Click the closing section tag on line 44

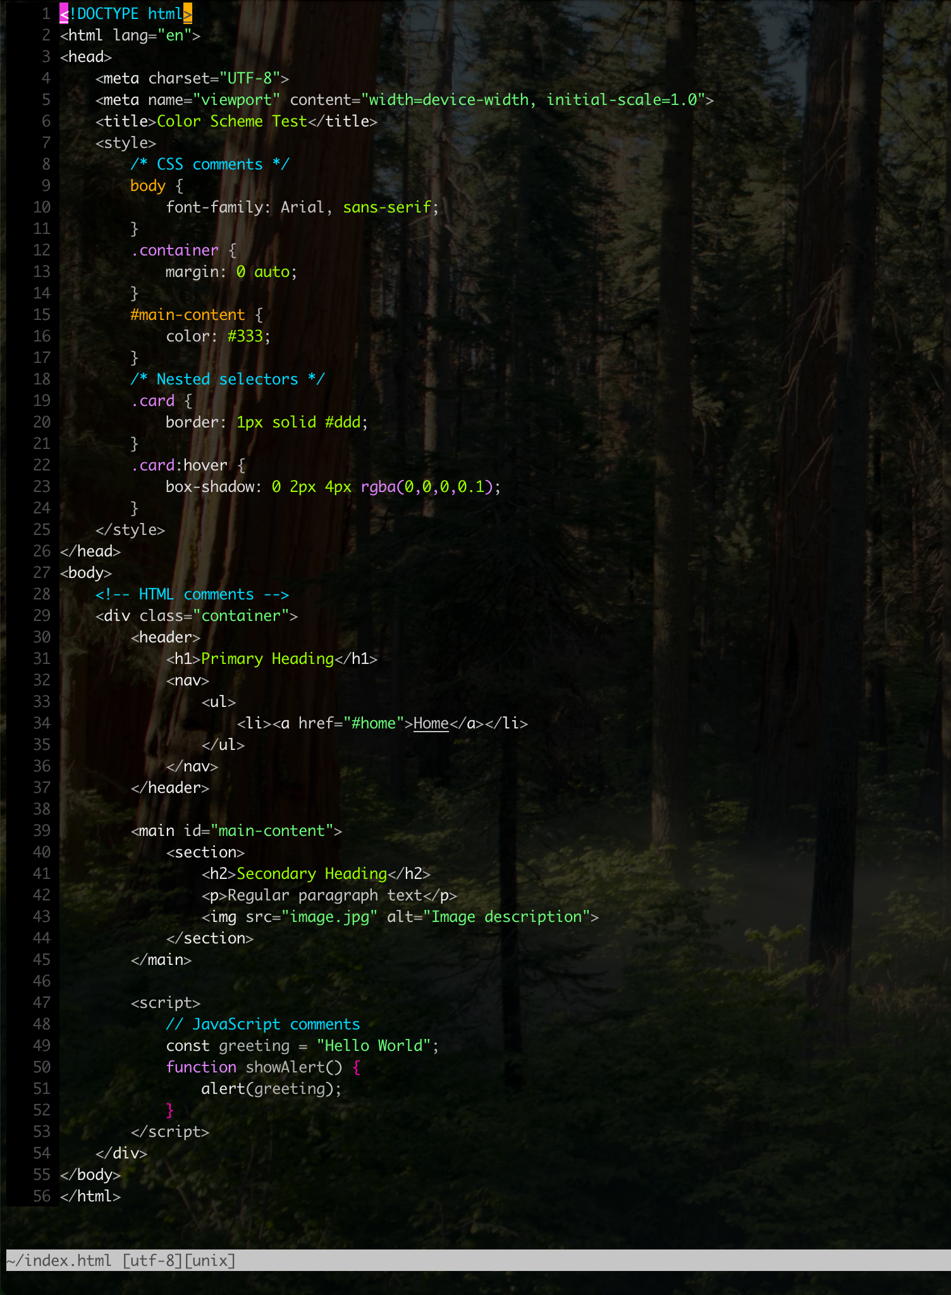click(x=210, y=938)
